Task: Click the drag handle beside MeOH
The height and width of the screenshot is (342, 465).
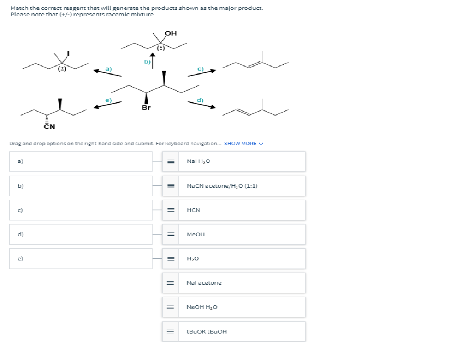Action: (x=170, y=234)
